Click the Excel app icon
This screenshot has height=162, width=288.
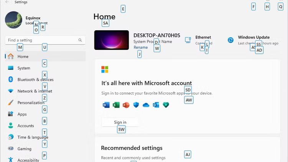(x=116, y=105)
